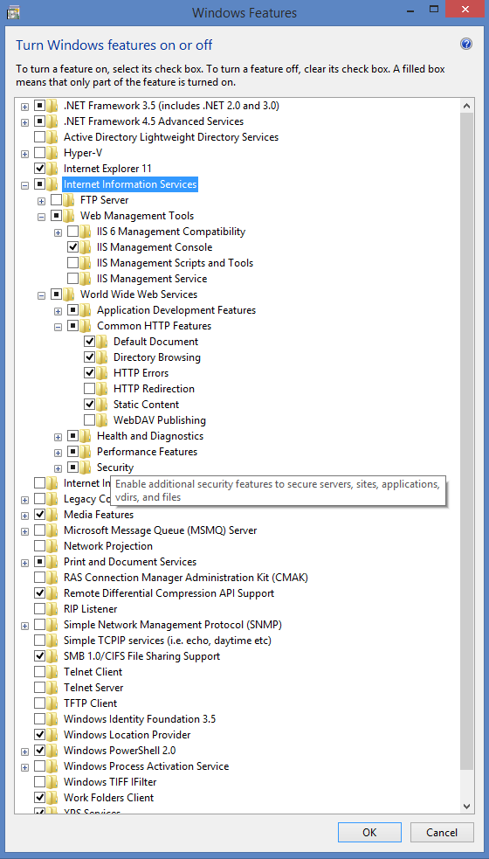Image resolution: width=489 pixels, height=859 pixels.
Task: Expand .NET Framework 3.5 node
Action: [x=24, y=106]
